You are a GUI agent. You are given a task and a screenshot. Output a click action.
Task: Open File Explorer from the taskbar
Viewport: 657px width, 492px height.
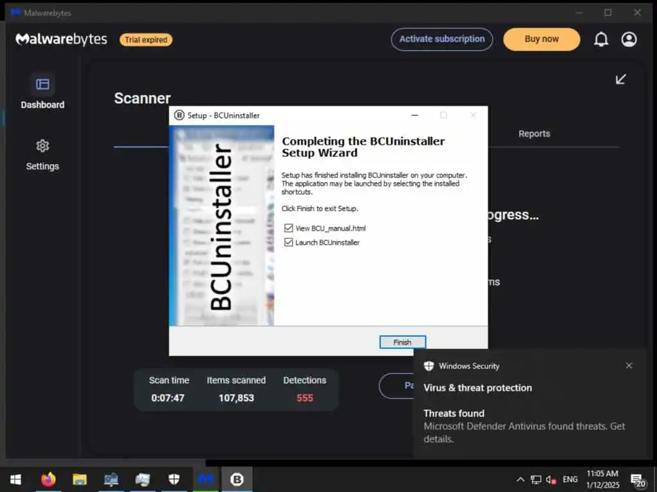point(80,479)
